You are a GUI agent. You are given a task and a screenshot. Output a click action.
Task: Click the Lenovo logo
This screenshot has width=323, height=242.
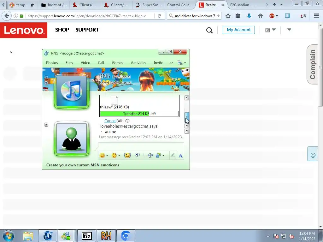[x=24, y=30]
